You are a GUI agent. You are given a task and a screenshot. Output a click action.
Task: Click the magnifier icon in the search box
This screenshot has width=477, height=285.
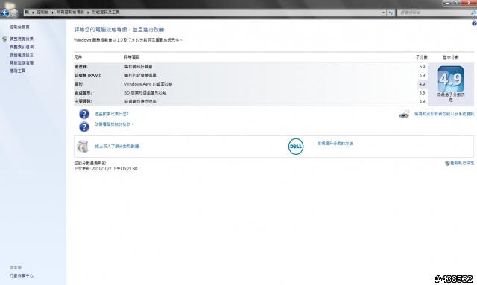click(x=473, y=13)
